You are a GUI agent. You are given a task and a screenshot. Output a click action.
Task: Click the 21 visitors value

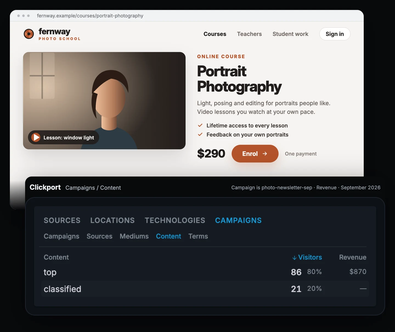pos(296,289)
